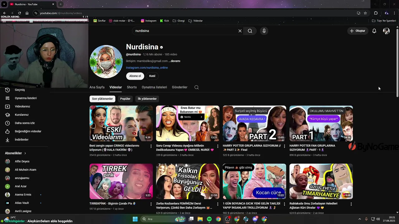Open the Kick bookmark
This screenshot has height=224, width=399.
tap(165, 21)
